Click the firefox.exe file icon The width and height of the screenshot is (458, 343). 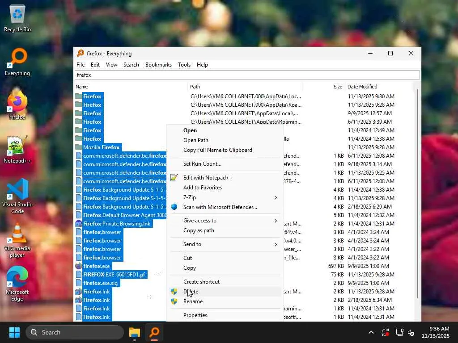coord(79,266)
